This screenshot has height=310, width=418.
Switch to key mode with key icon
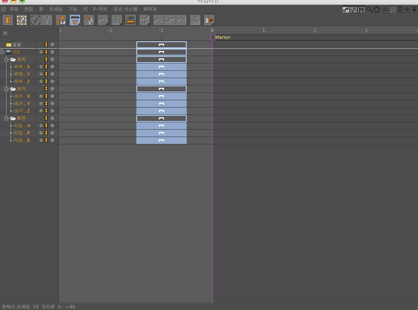click(x=346, y=10)
